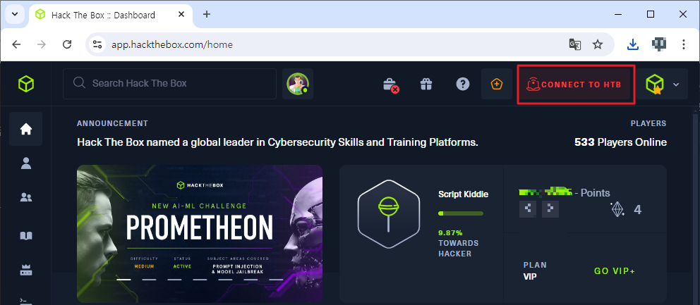Viewport: 700px width, 305px height.
Task: Open the profile person sidebar icon
Action: (x=26, y=163)
